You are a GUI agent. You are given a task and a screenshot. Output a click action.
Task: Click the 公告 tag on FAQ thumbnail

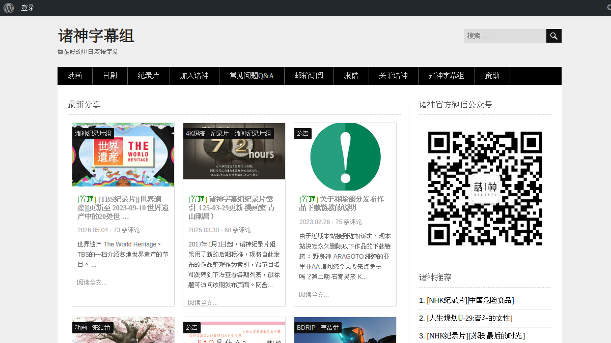192,328
